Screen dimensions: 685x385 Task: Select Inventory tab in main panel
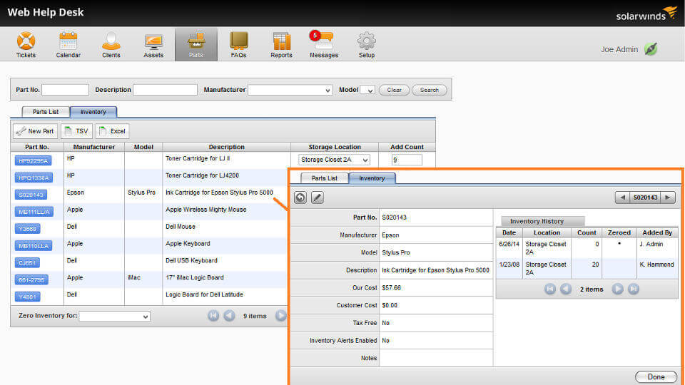(93, 112)
